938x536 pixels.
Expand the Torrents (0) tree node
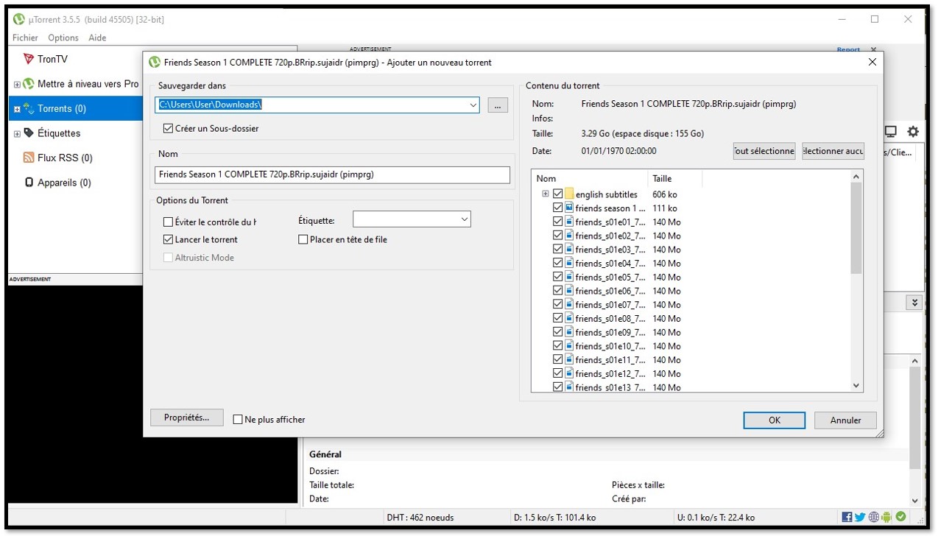pyautogui.click(x=17, y=109)
